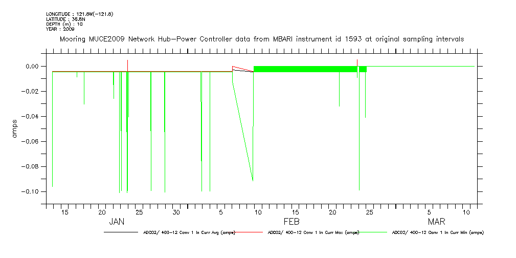Click the plot title mentioning Mooring MUCE2009
Viewport: 516px width, 258px height.
tap(262, 39)
